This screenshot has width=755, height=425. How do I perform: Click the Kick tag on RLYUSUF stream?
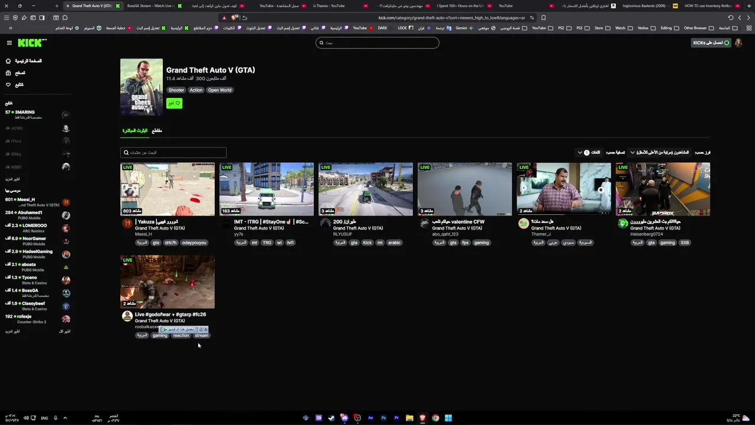click(x=367, y=243)
